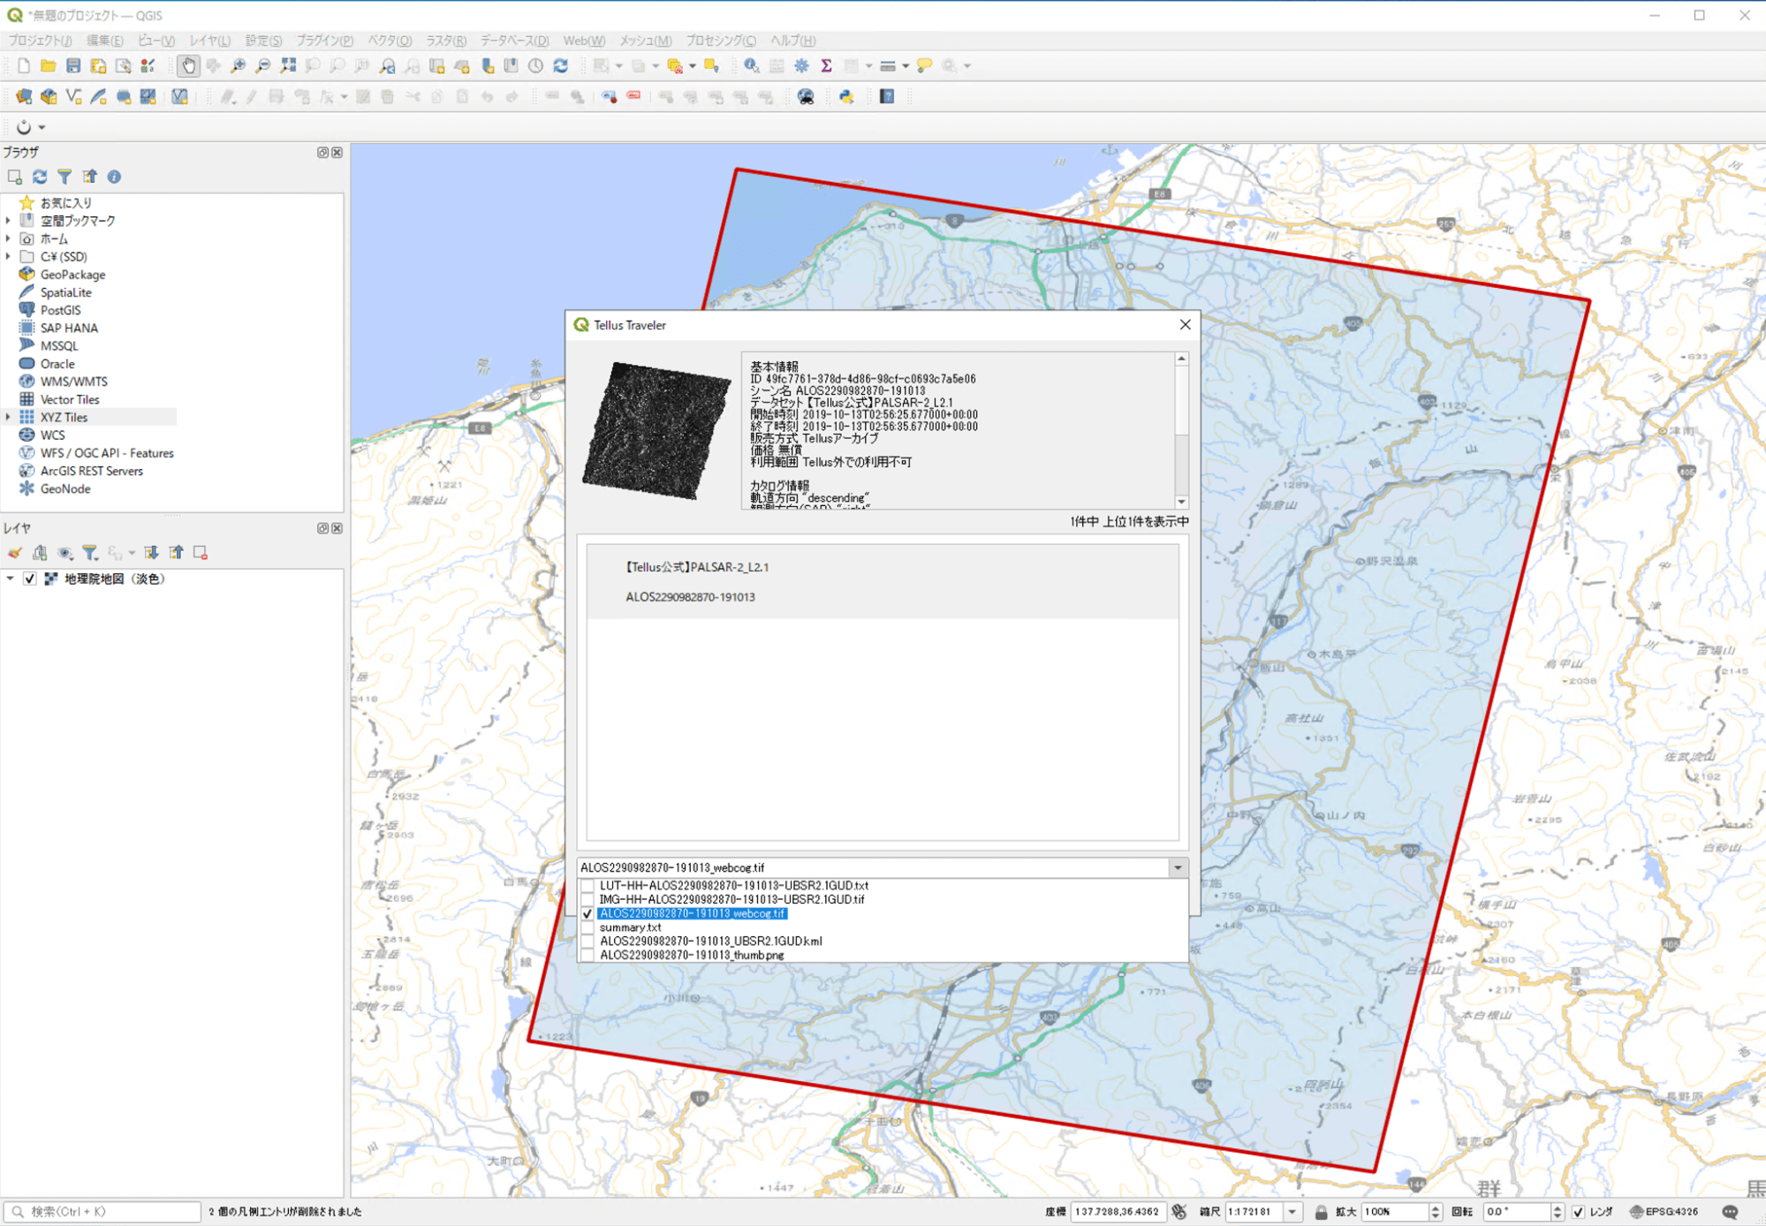This screenshot has height=1226, width=1766.
Task: Open the プラグイン menu
Action: tap(324, 41)
